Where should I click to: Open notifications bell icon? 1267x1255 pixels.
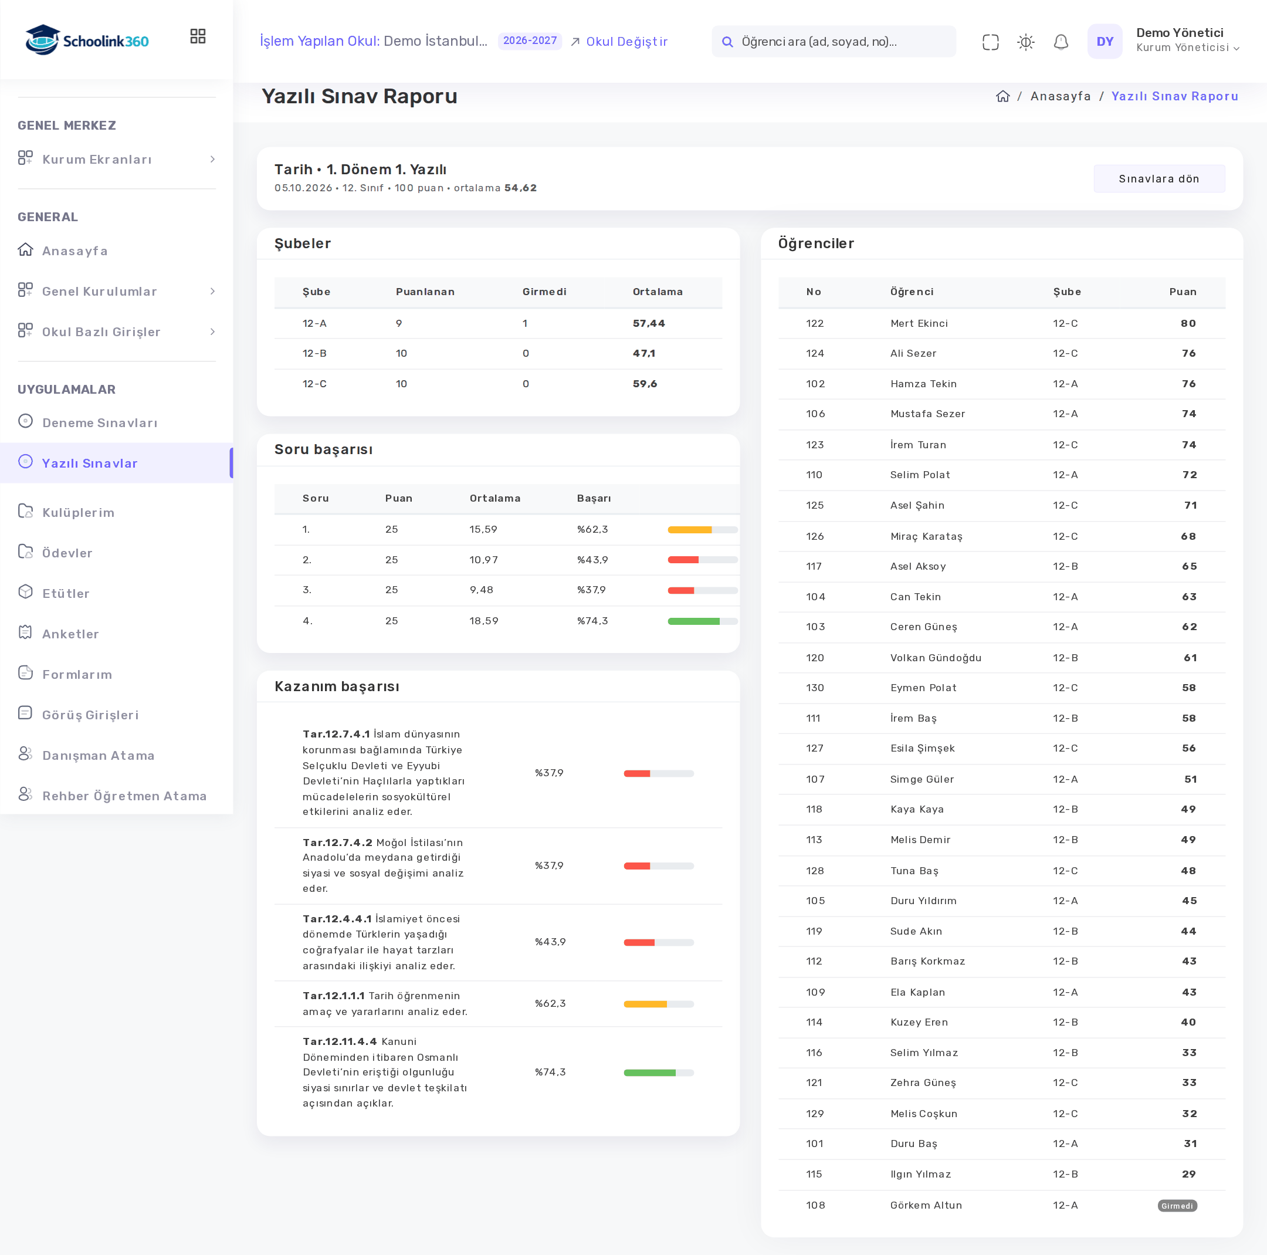click(1061, 42)
